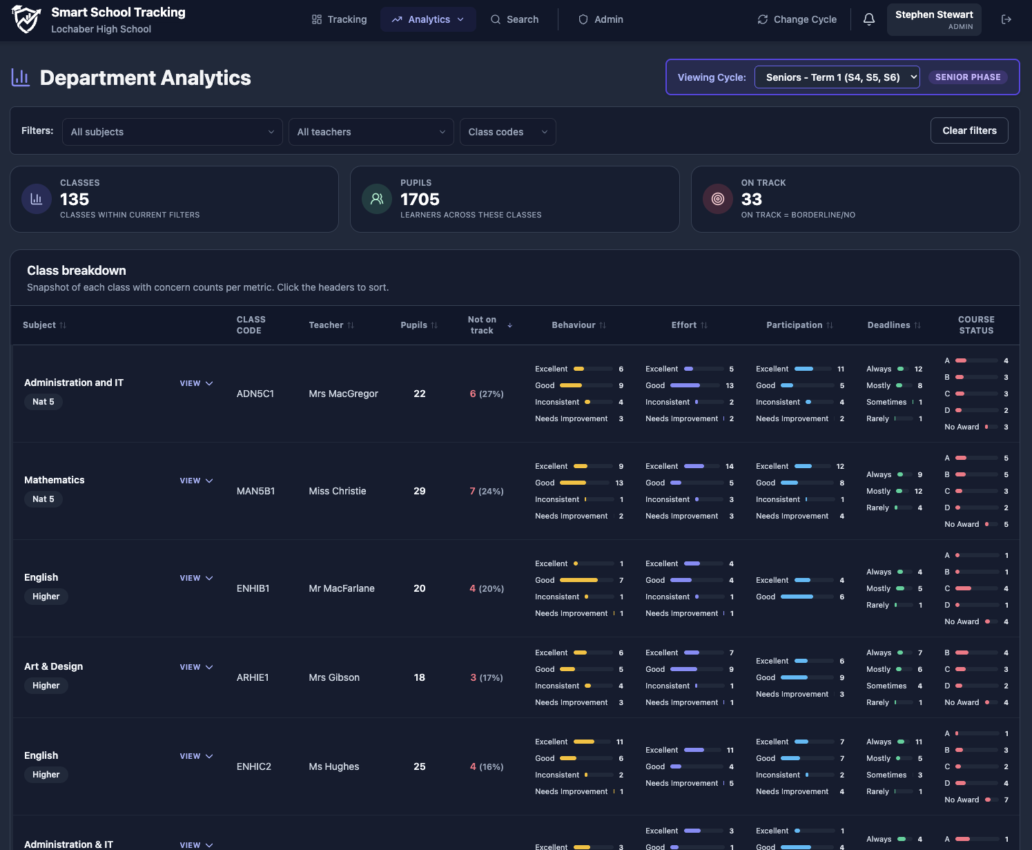Sort by the Not on track column header
Viewport: 1032px width, 850px height.
[x=481, y=325]
